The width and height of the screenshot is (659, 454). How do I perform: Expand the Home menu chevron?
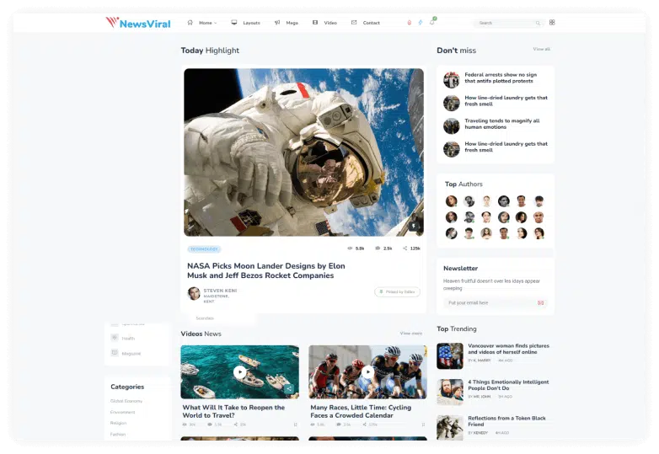pyautogui.click(x=216, y=23)
